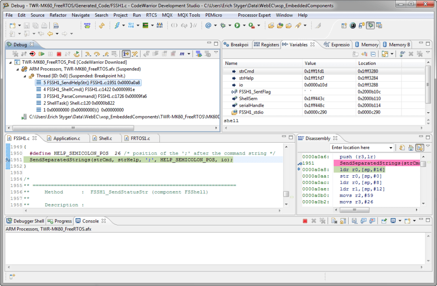Click the Step Over icon
437x286 pixels.
[x=97, y=54]
